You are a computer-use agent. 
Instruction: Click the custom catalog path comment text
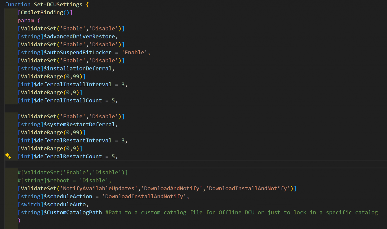(241, 213)
